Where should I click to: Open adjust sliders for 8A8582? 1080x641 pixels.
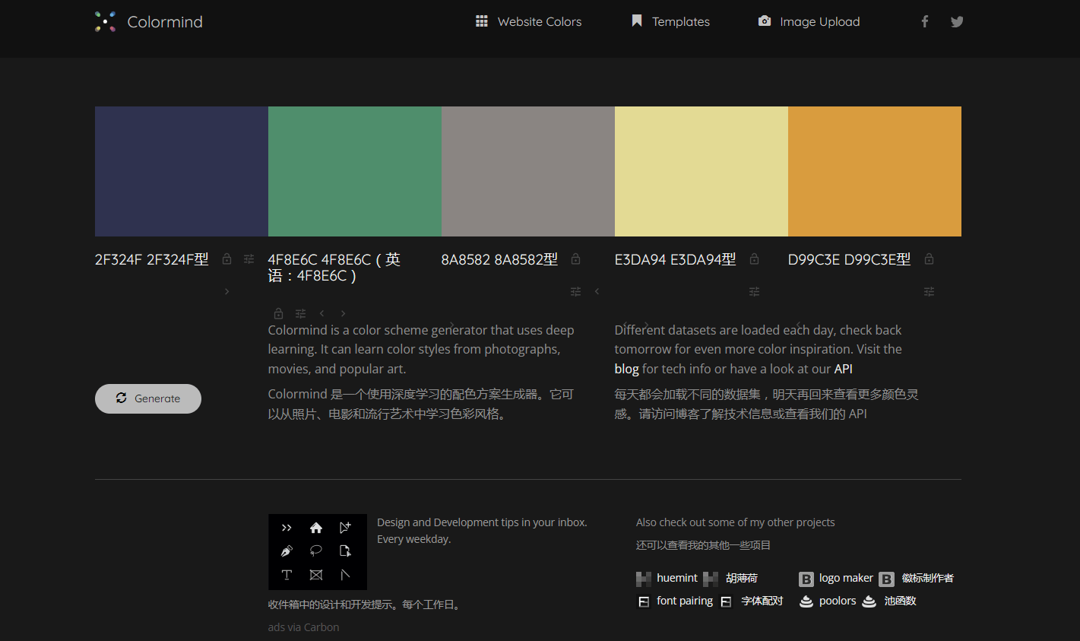pos(575,292)
